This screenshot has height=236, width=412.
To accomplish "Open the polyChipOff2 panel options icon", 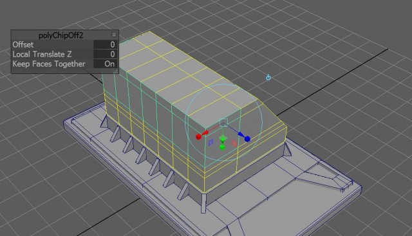I will pos(114,35).
